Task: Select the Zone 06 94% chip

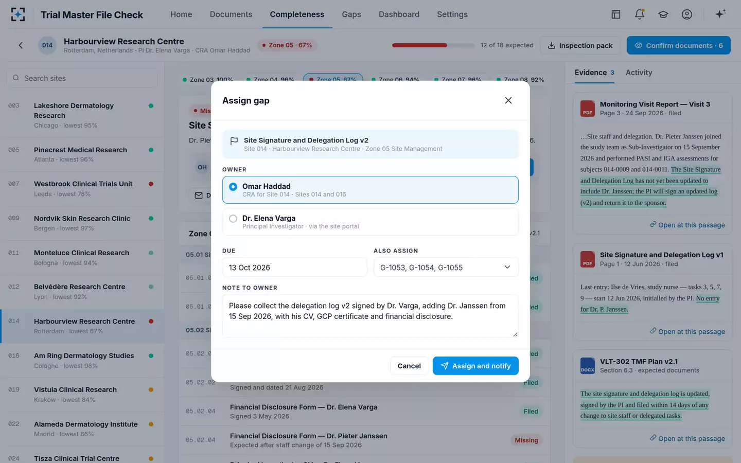Action: coord(395,80)
